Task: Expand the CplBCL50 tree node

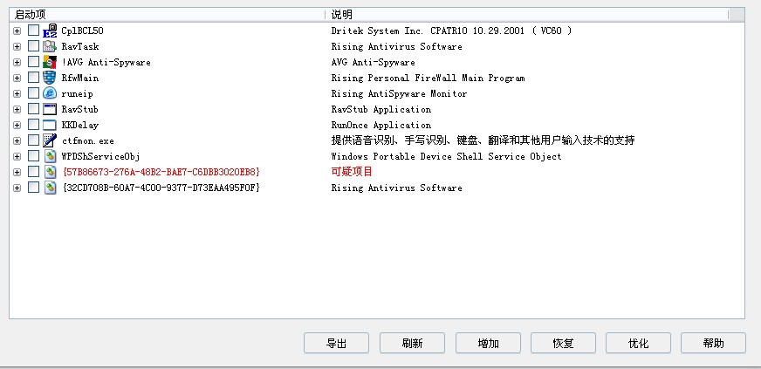Action: click(17, 31)
